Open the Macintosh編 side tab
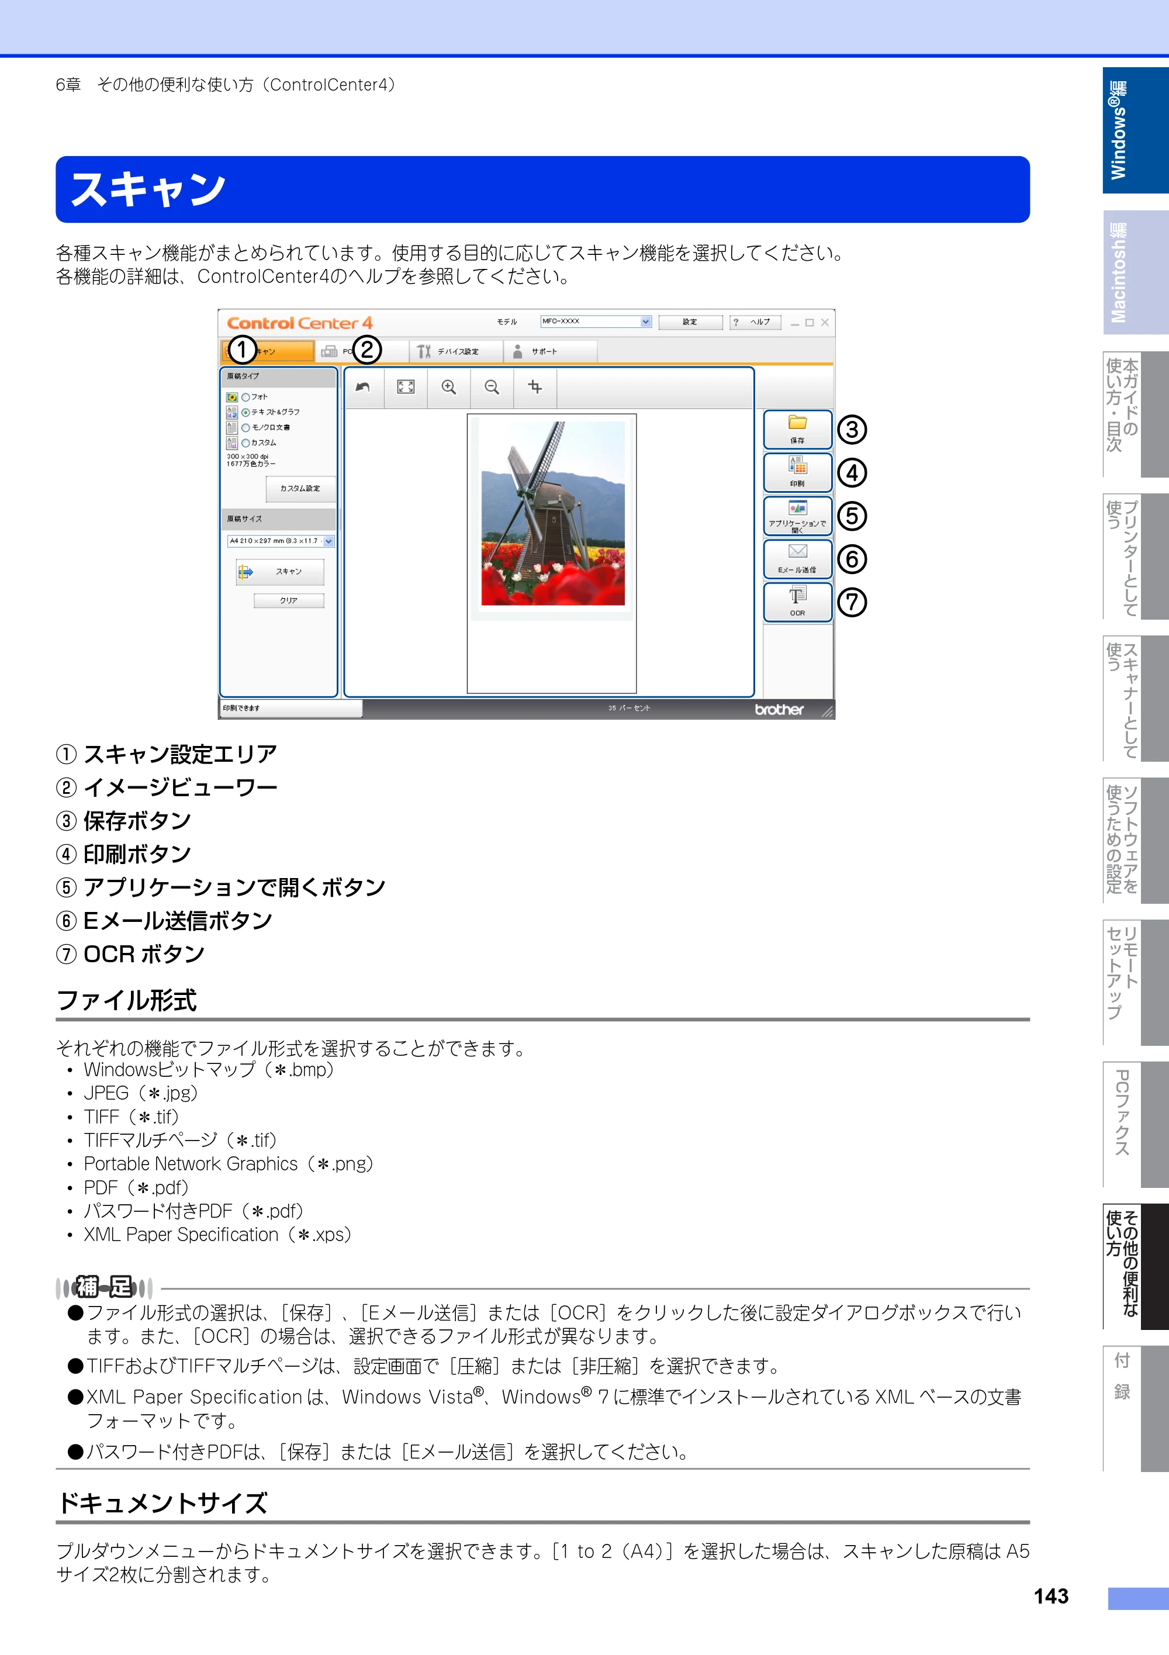This screenshot has height=1655, width=1169. click(1135, 272)
